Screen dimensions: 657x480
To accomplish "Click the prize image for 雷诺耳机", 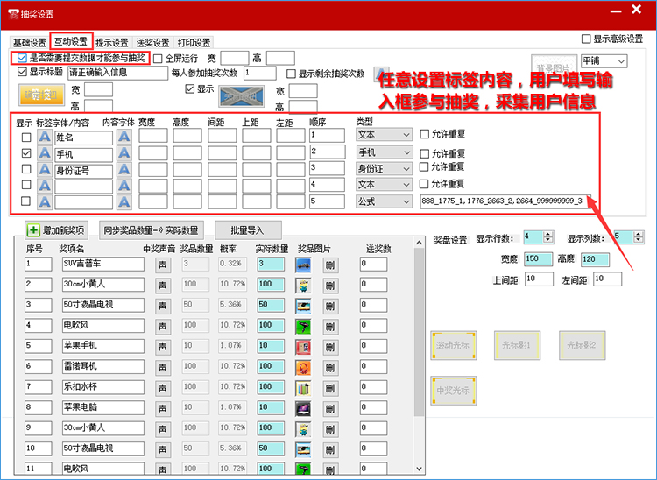I will 303,367.
